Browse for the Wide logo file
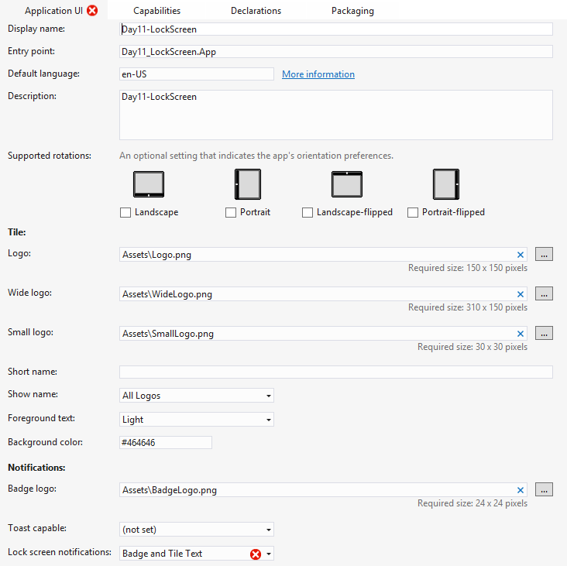 pyautogui.click(x=544, y=293)
